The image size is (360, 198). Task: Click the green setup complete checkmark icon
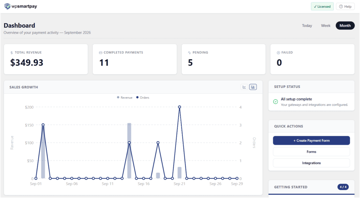[276, 102]
